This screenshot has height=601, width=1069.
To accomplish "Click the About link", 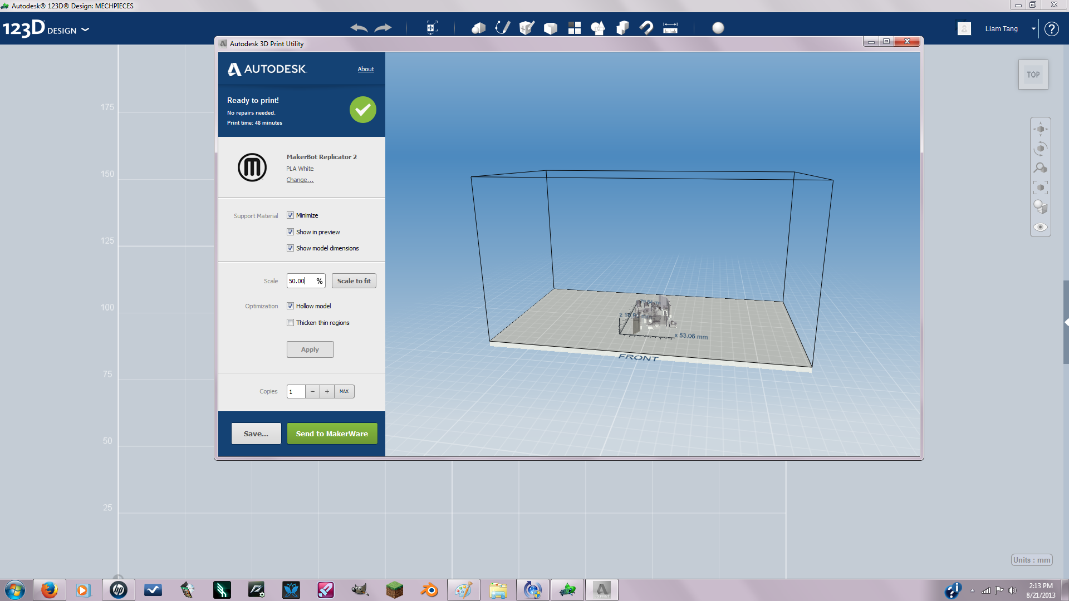I will point(366,69).
